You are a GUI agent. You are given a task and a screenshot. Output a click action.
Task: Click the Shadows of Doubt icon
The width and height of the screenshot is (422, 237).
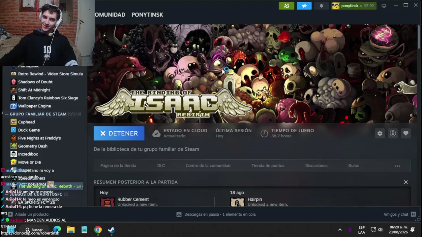pyautogui.click(x=14, y=82)
